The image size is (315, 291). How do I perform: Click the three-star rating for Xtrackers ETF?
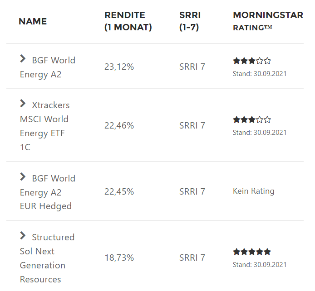(252, 120)
